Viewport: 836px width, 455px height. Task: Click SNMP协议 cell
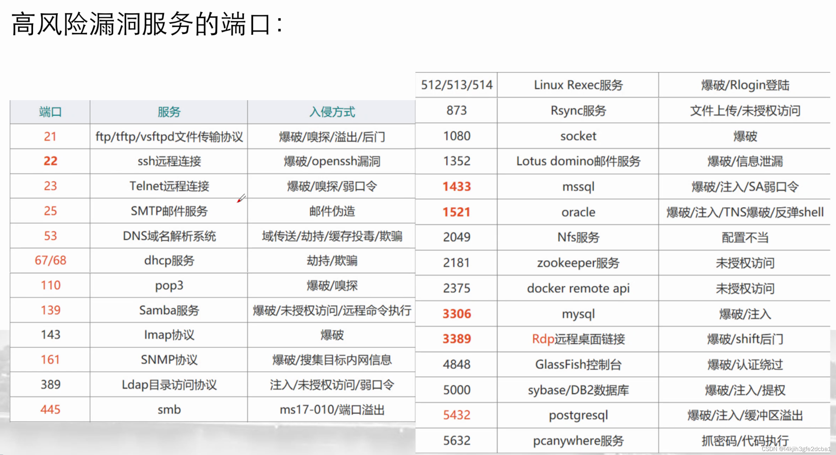click(x=169, y=360)
